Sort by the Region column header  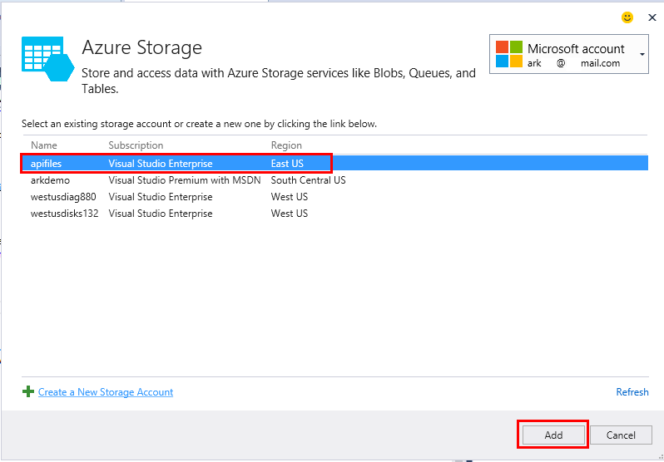coord(286,145)
